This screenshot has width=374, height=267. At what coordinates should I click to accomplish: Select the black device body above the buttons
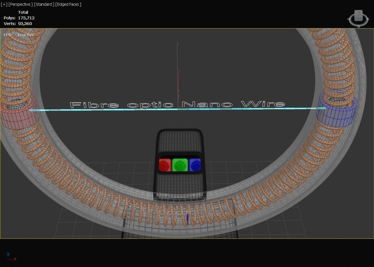tap(180, 141)
